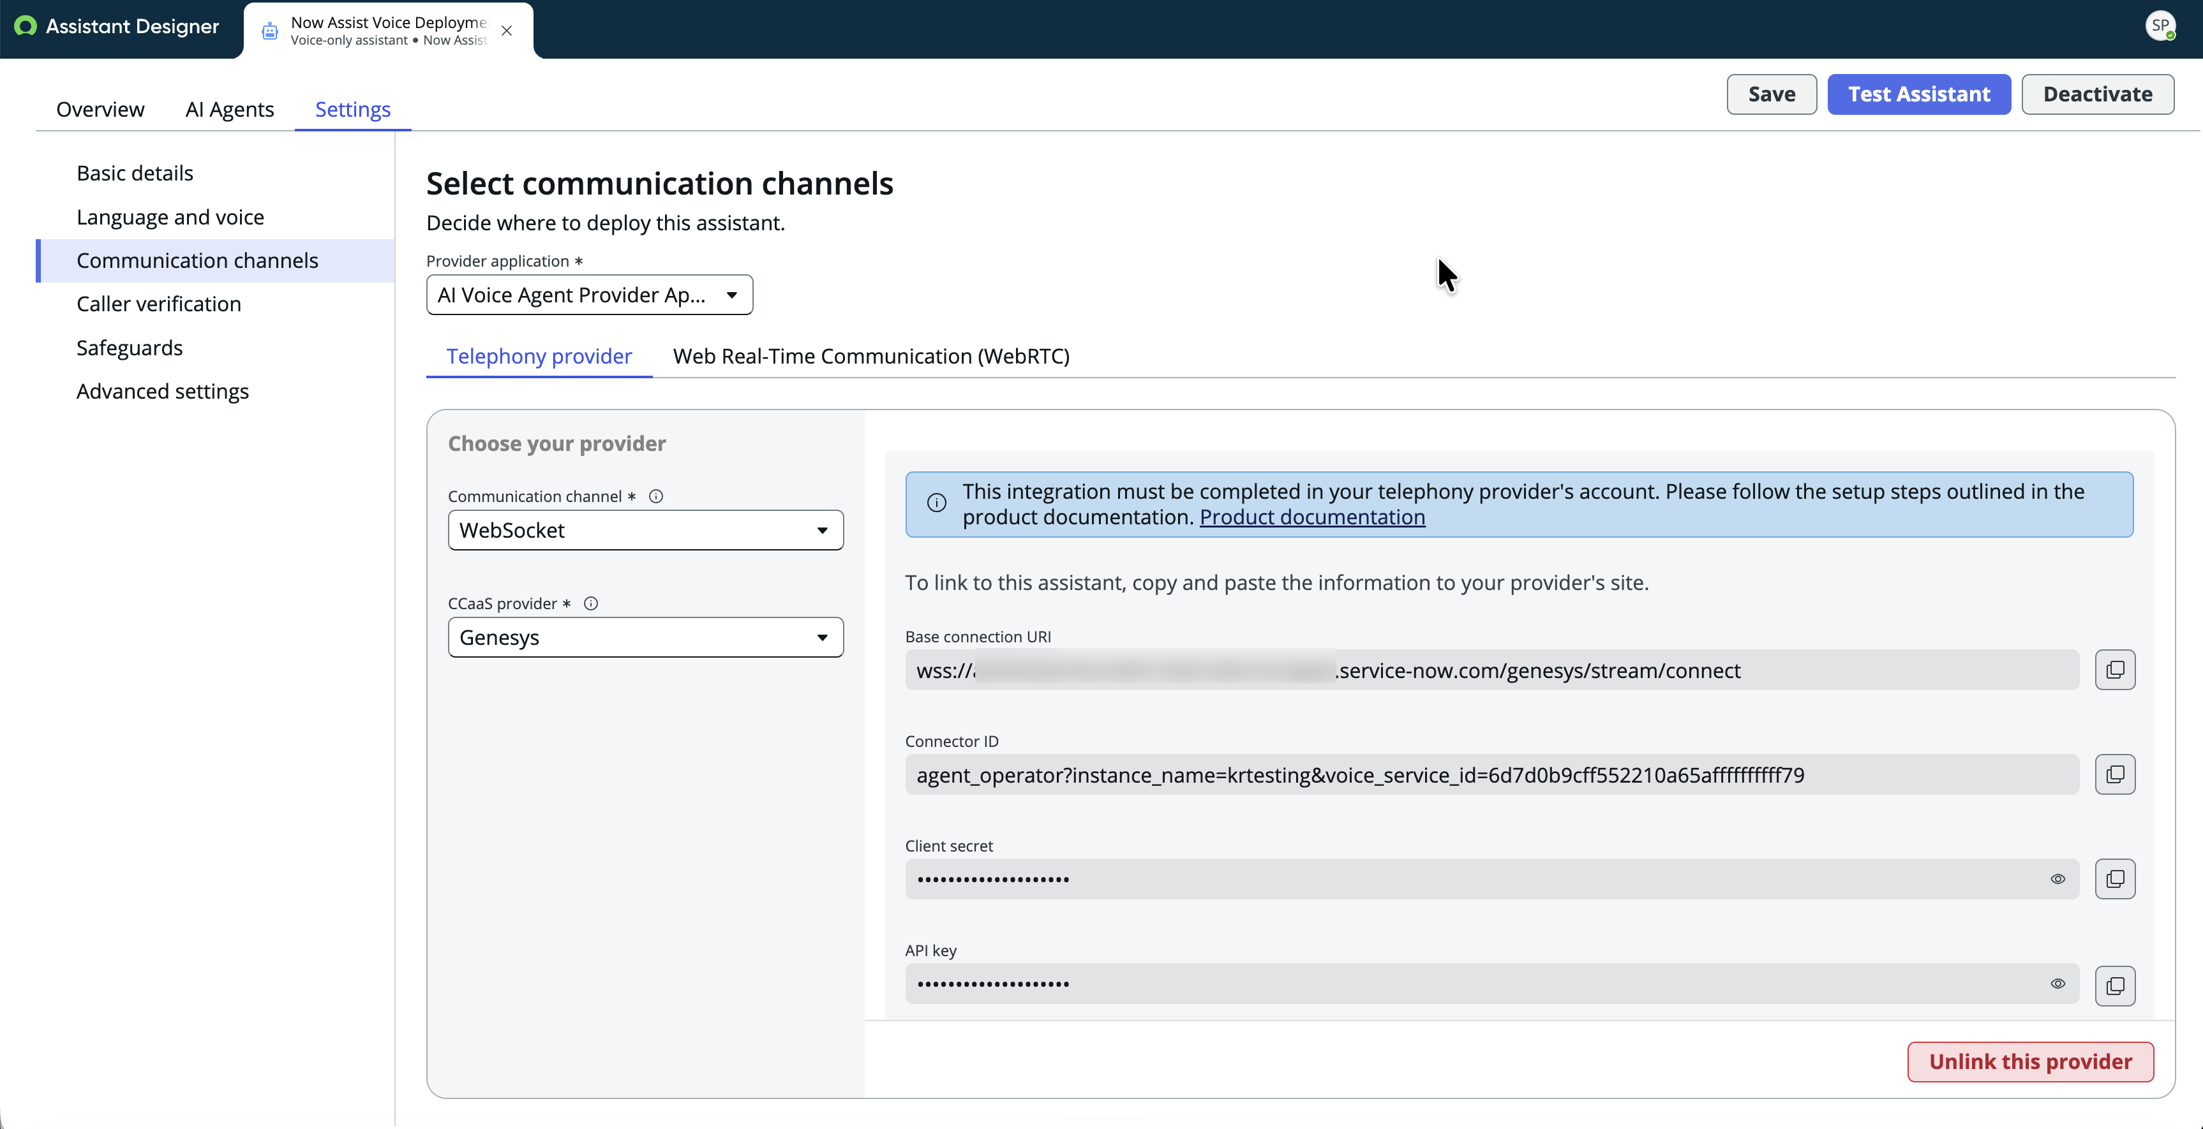Open the Communication channel WebSocket dropdown
The width and height of the screenshot is (2203, 1129).
click(x=646, y=530)
